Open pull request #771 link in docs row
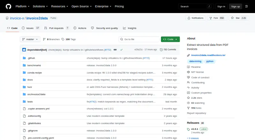 149,80
